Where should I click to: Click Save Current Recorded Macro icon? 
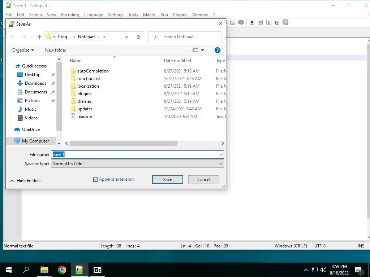click(285, 22)
